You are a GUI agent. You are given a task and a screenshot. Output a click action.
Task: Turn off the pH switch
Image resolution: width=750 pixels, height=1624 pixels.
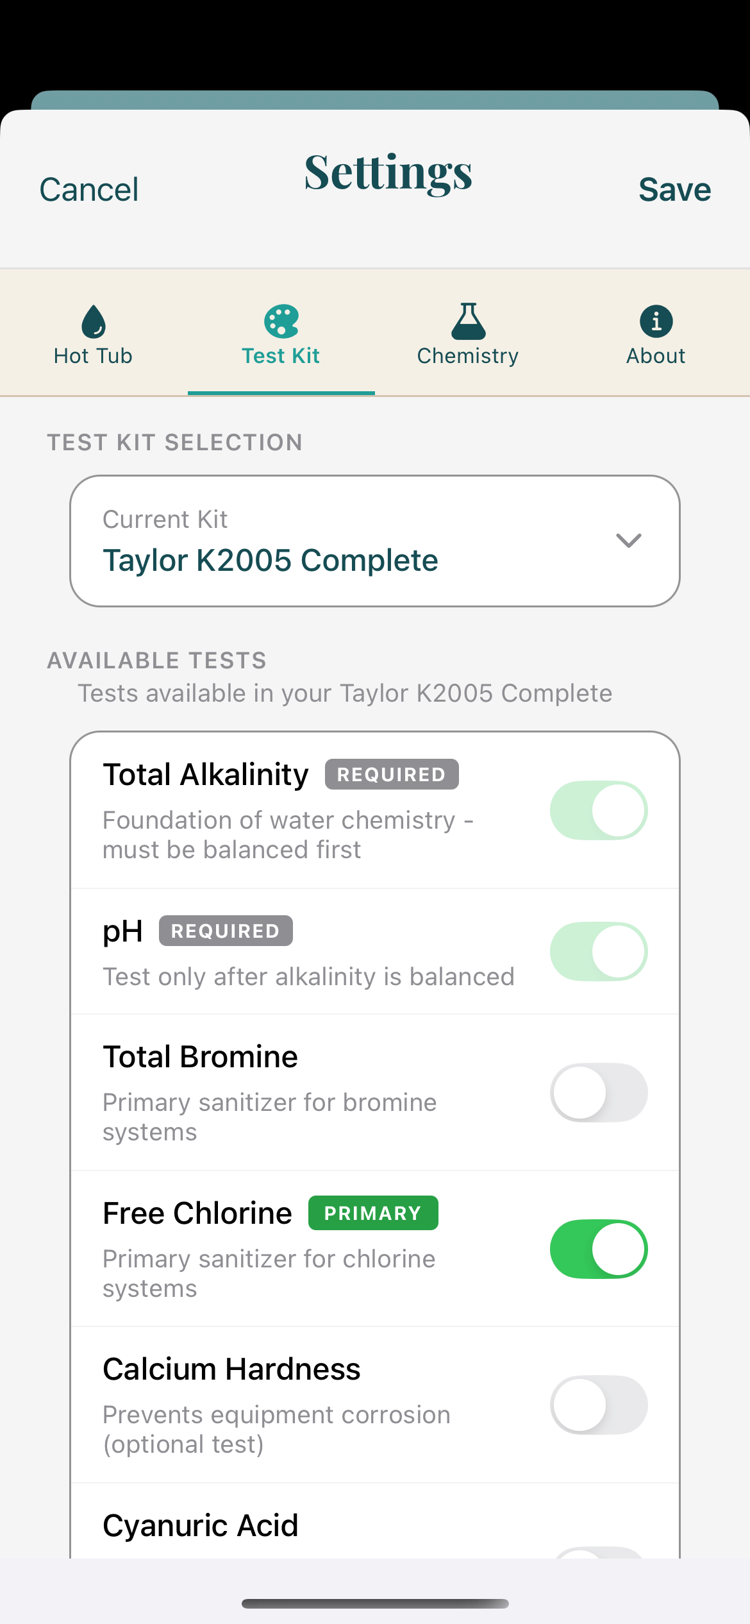tap(598, 952)
